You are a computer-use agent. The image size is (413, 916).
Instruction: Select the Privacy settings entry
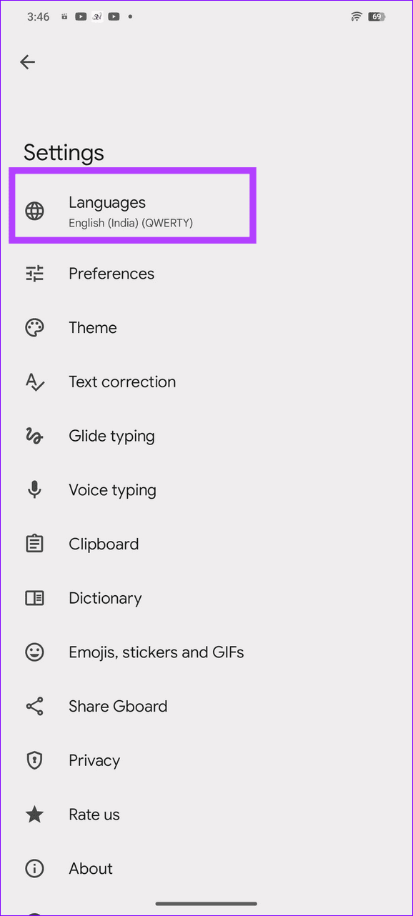point(94,760)
